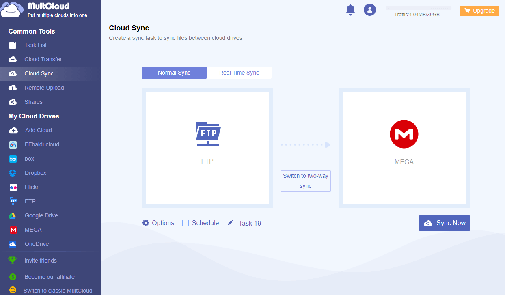Click the OneDrive drive icon
505x295 pixels.
(13, 244)
